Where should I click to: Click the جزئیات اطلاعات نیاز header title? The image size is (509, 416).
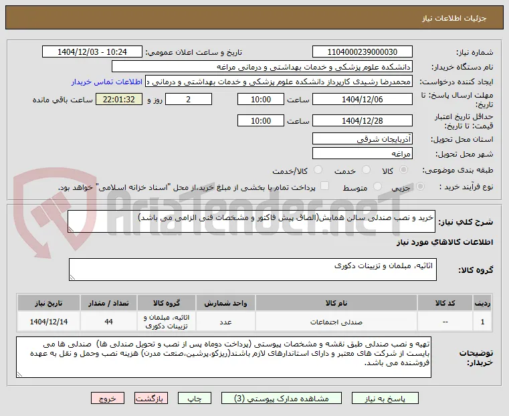coord(454,18)
